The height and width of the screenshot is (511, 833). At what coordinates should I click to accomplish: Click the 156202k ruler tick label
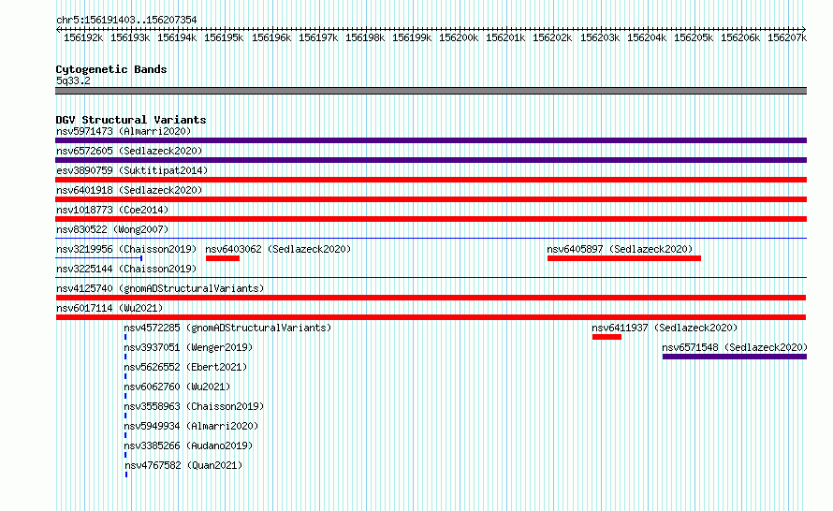coord(552,37)
